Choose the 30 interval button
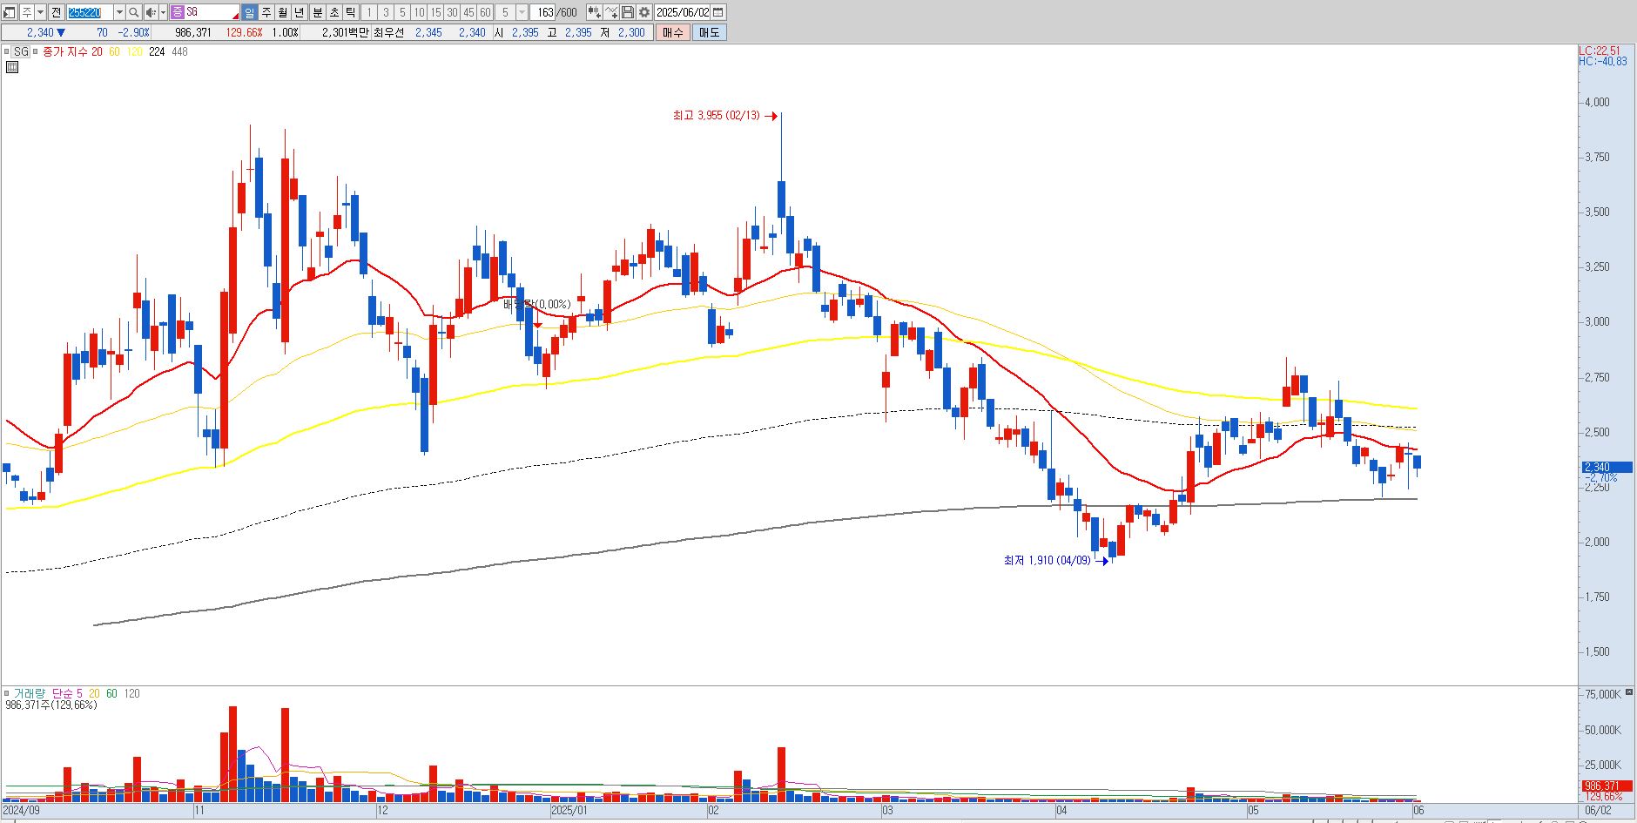 tap(452, 12)
